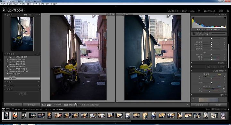Click the Lr logo identity plate
Image resolution: width=231 pixels, height=125 pixels.
tap(4, 10)
